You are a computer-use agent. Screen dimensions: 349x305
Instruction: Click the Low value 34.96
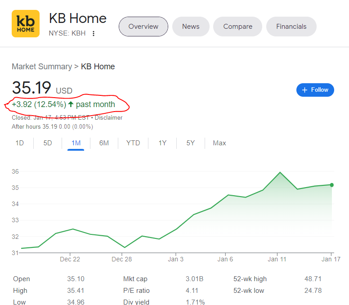point(76,302)
